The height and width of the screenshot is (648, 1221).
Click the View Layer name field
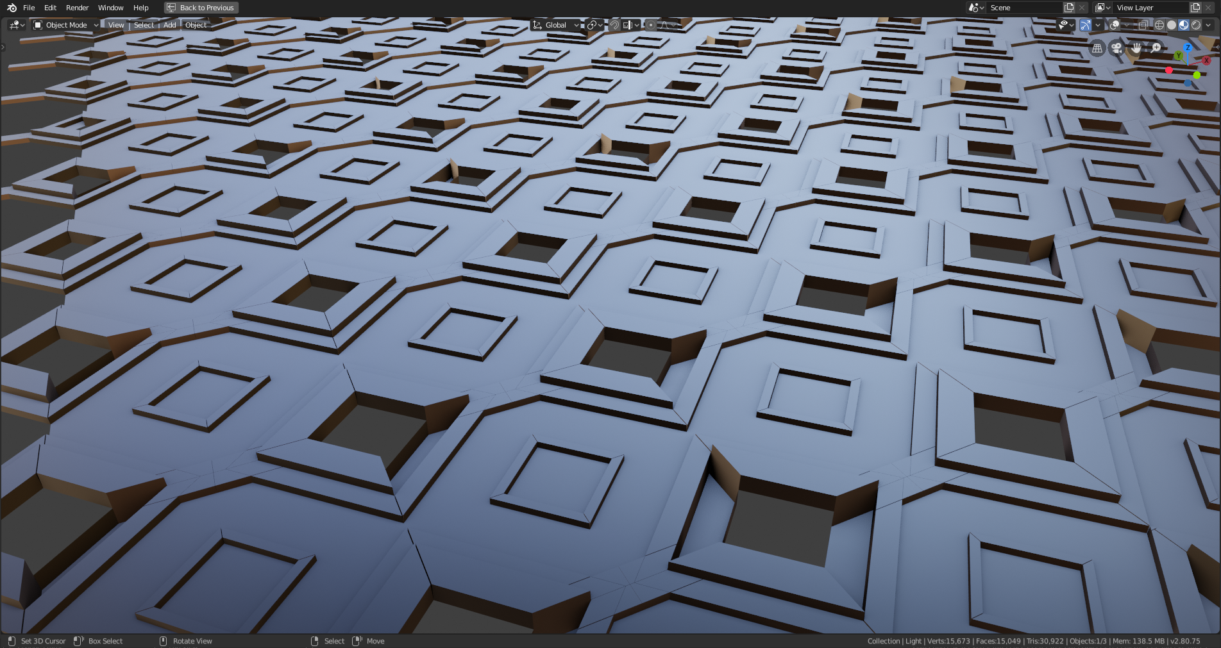point(1150,8)
